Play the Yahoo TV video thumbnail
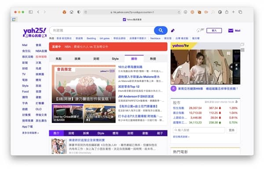 click(x=205, y=67)
